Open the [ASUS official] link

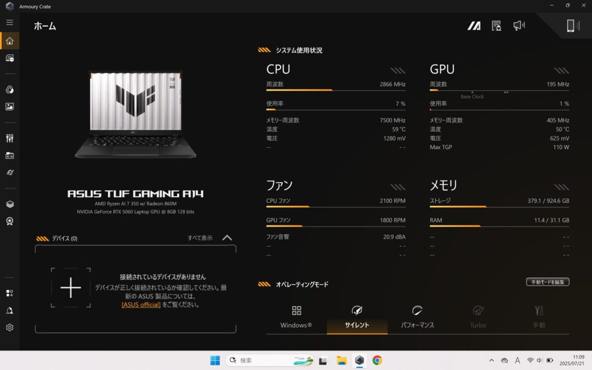pyautogui.click(x=141, y=305)
